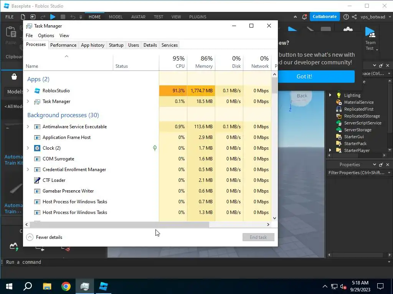Select ReplicatedFirst in Explorer
The height and width of the screenshot is (294, 393).
(x=358, y=109)
